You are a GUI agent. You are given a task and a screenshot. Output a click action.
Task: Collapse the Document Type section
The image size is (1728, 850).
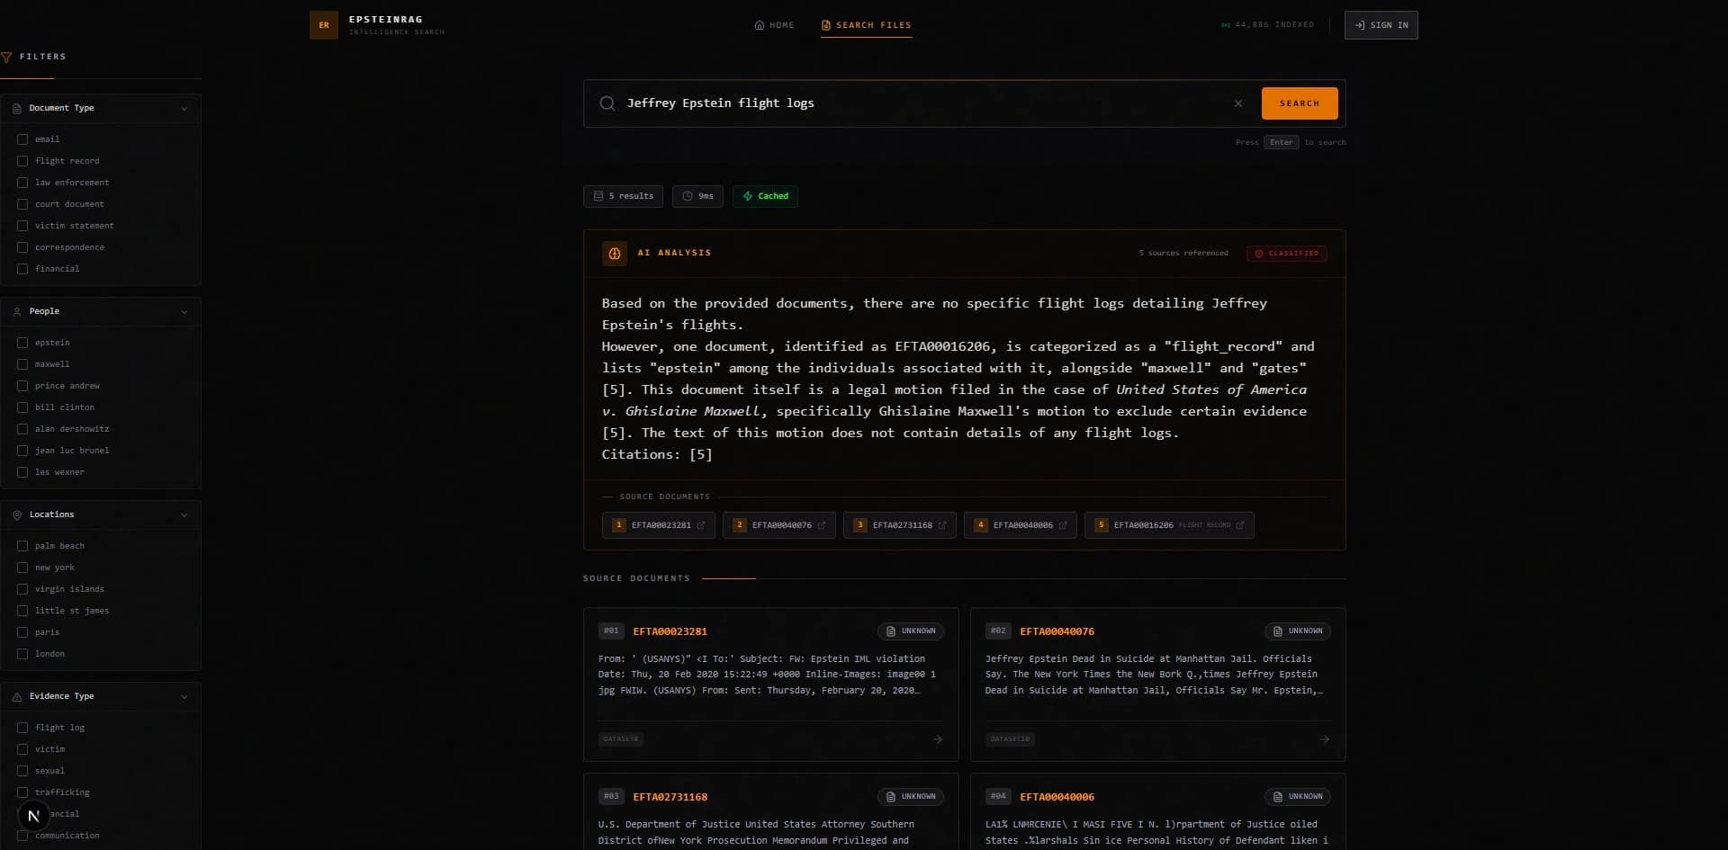click(185, 109)
